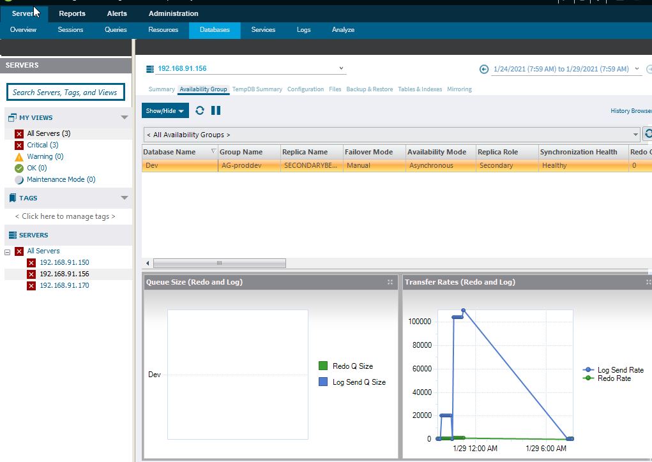
Task: Click the Maintenance Mode status icon
Action: [x=19, y=180]
